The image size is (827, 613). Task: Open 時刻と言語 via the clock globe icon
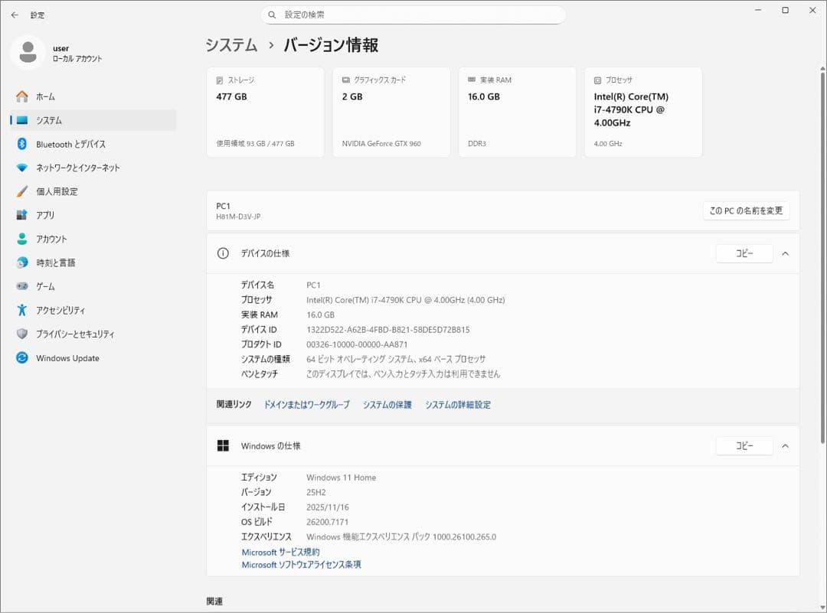click(x=23, y=262)
